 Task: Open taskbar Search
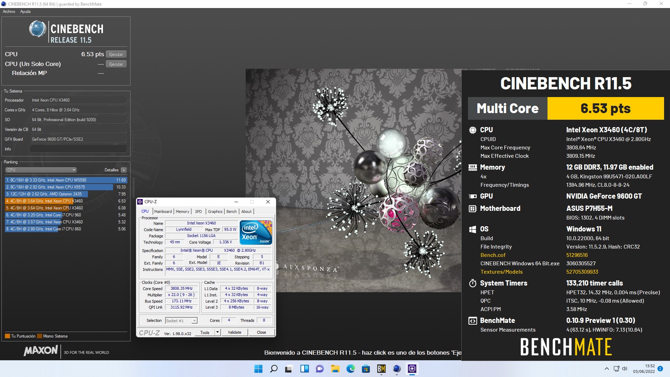point(274,369)
